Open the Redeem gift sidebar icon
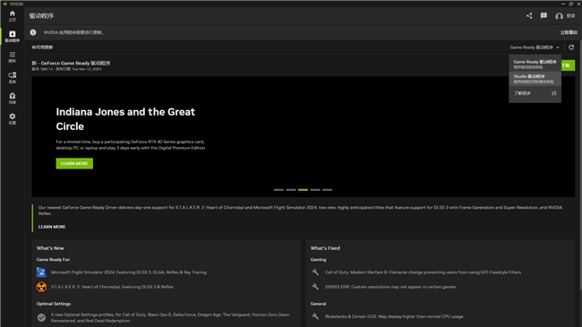Screen dimensions: 582x327 [13, 99]
